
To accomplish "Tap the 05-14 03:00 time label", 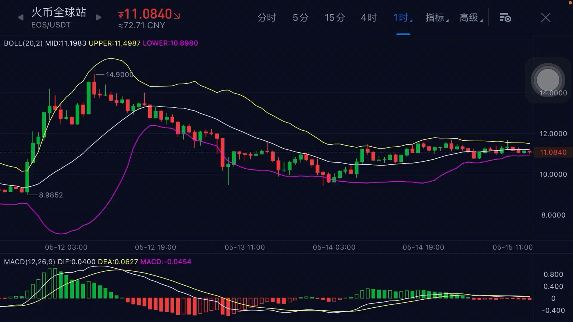I will pyautogui.click(x=334, y=247).
